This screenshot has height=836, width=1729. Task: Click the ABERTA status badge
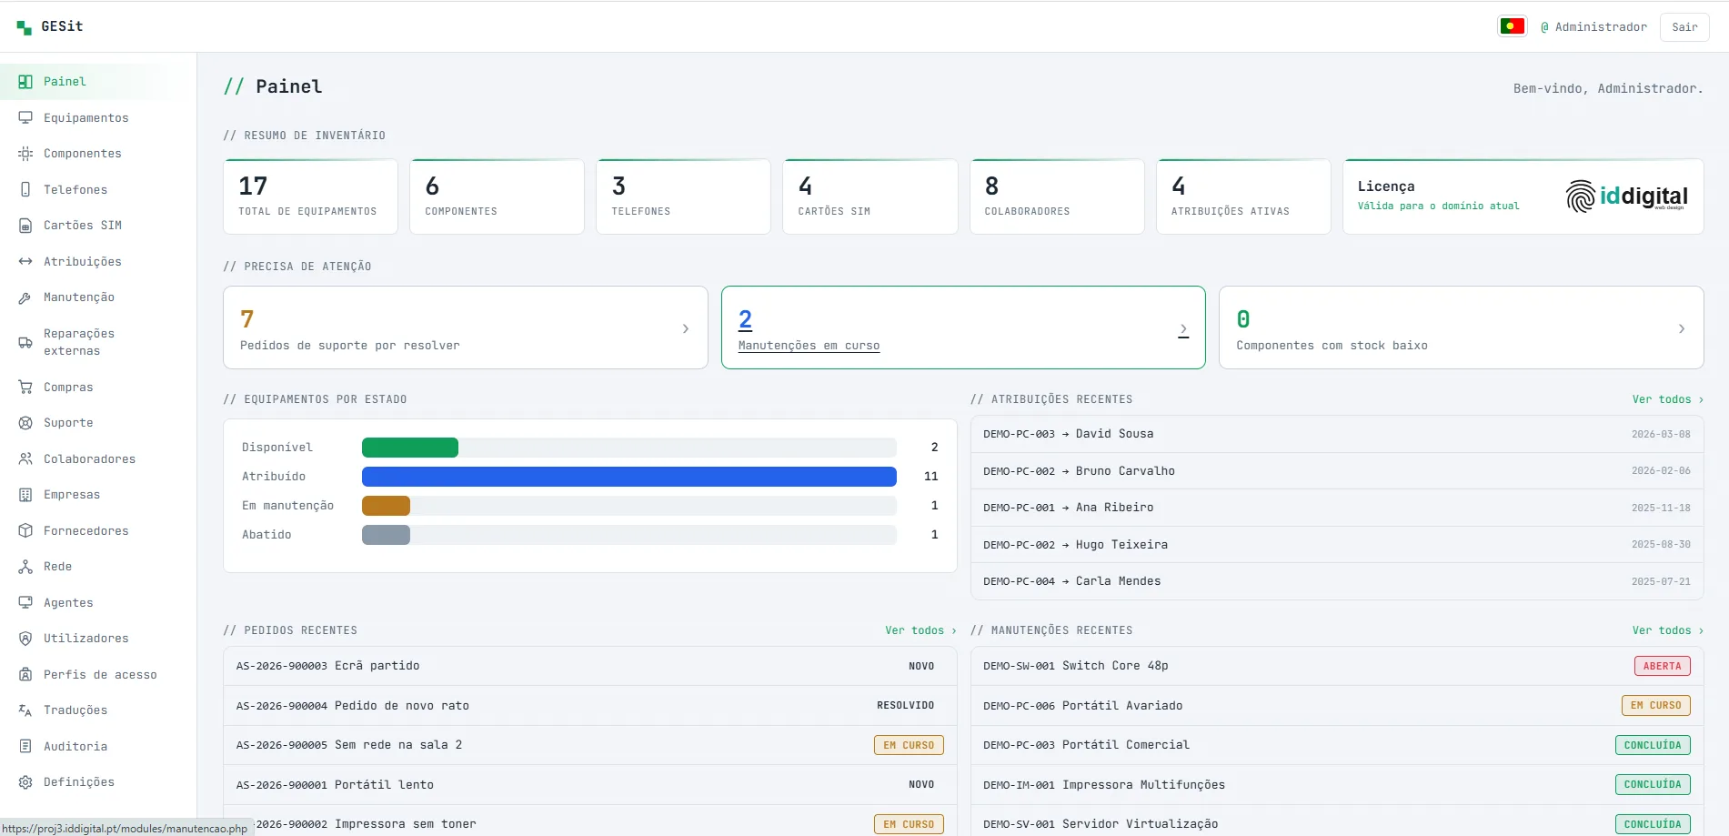point(1663,666)
